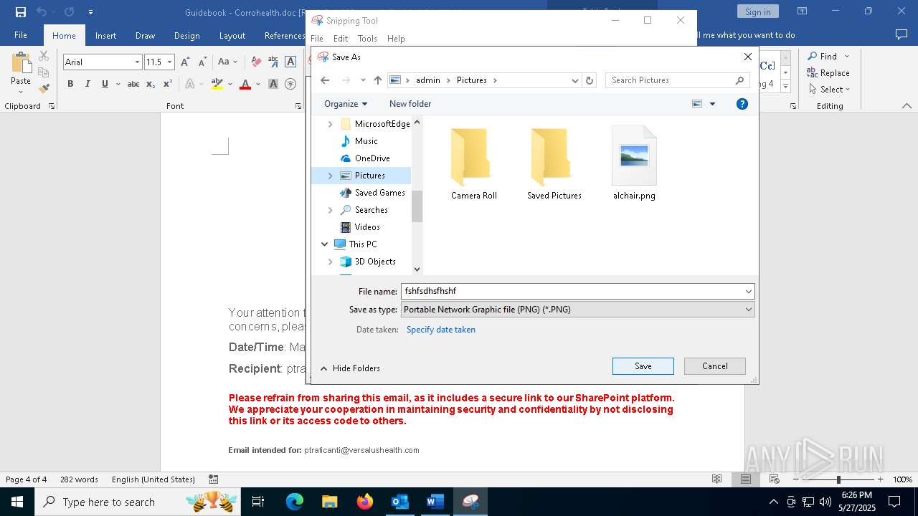Toggle Strikethrough formatting in Word
Viewport: 918px width, 516px height.
click(133, 84)
